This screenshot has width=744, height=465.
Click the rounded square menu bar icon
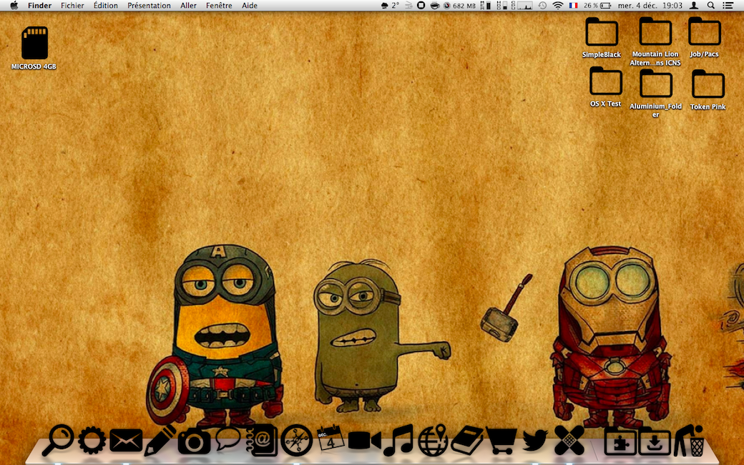421,5
